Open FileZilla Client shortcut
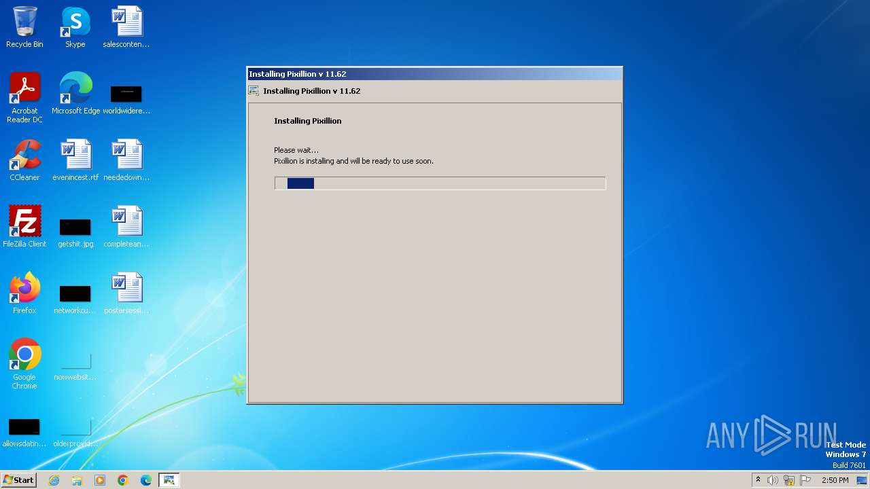This screenshot has height=489, width=870. pos(24,228)
